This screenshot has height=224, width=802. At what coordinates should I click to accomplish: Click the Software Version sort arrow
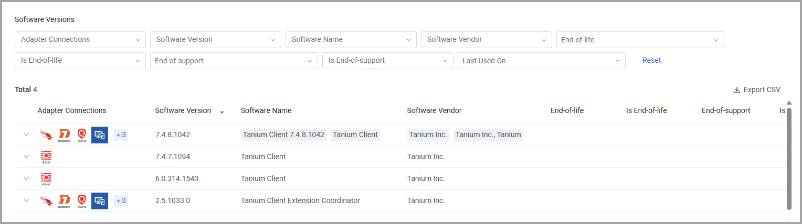(222, 112)
